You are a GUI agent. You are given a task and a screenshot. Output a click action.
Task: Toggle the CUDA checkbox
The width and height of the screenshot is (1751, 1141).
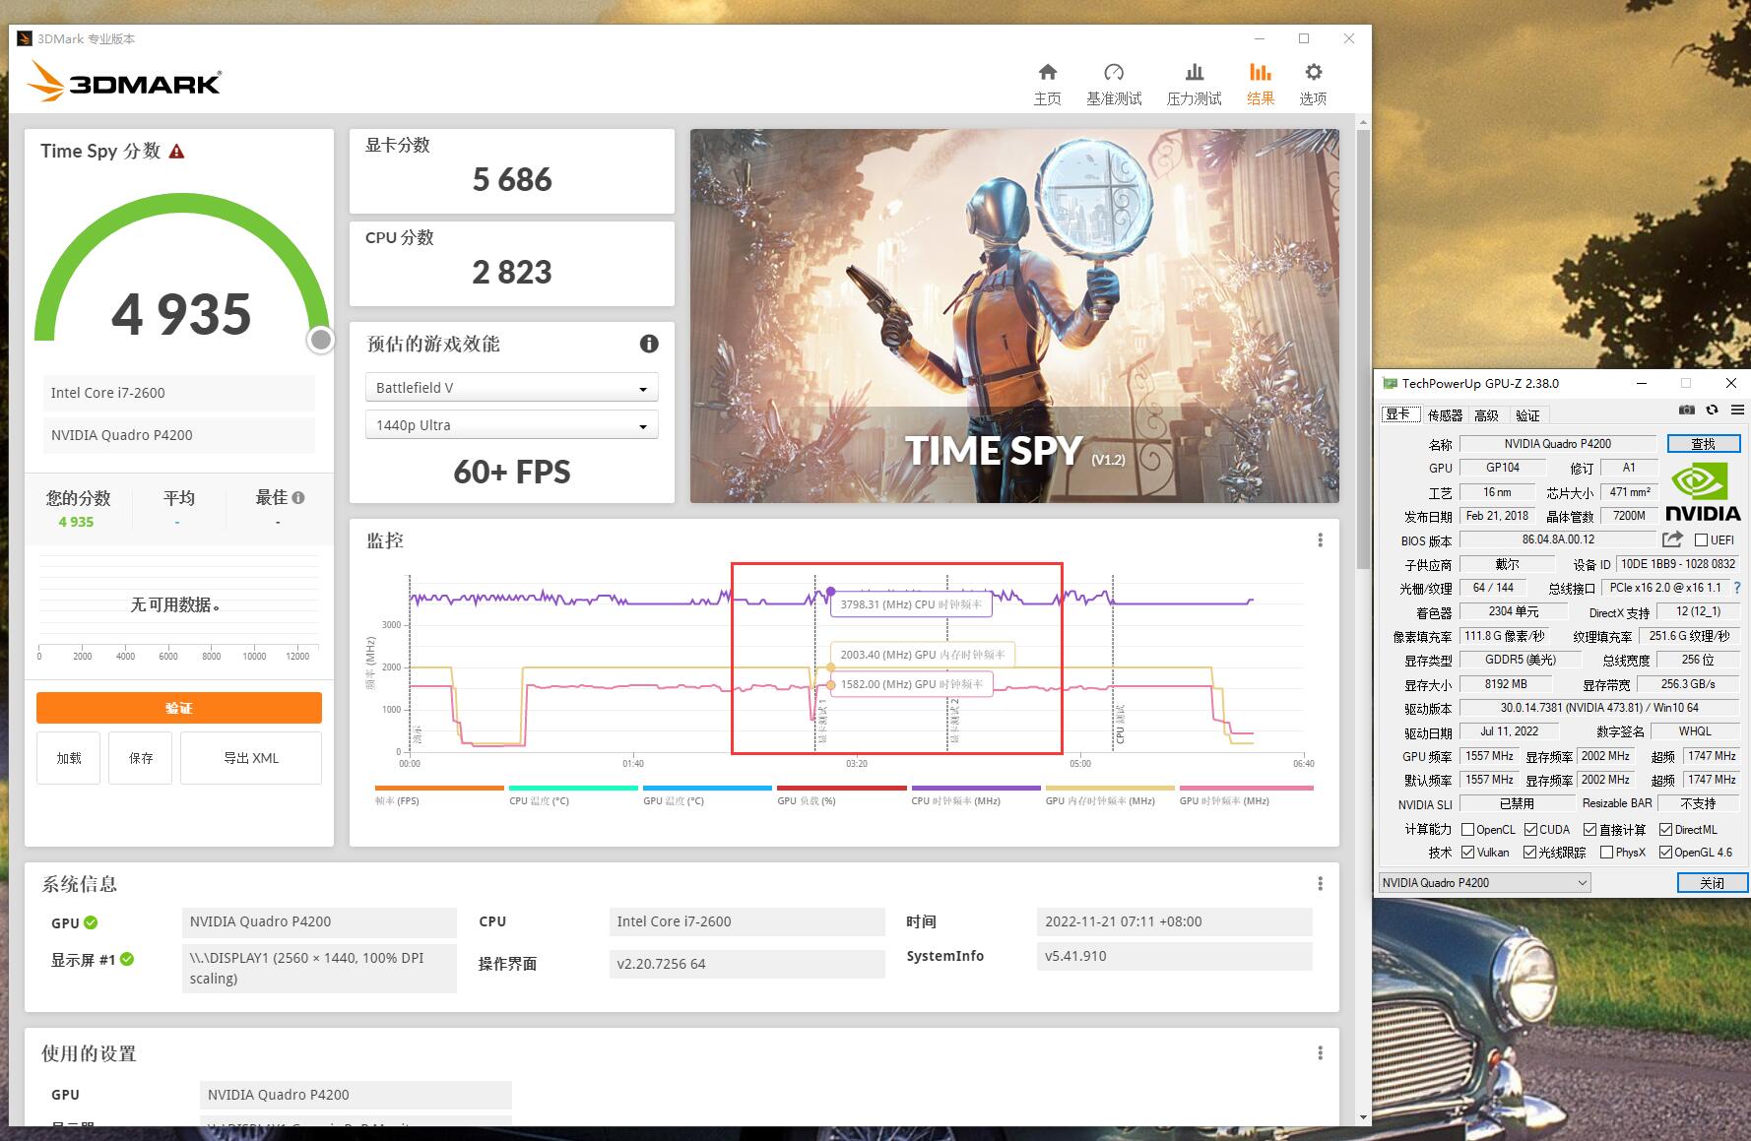[x=1530, y=829]
